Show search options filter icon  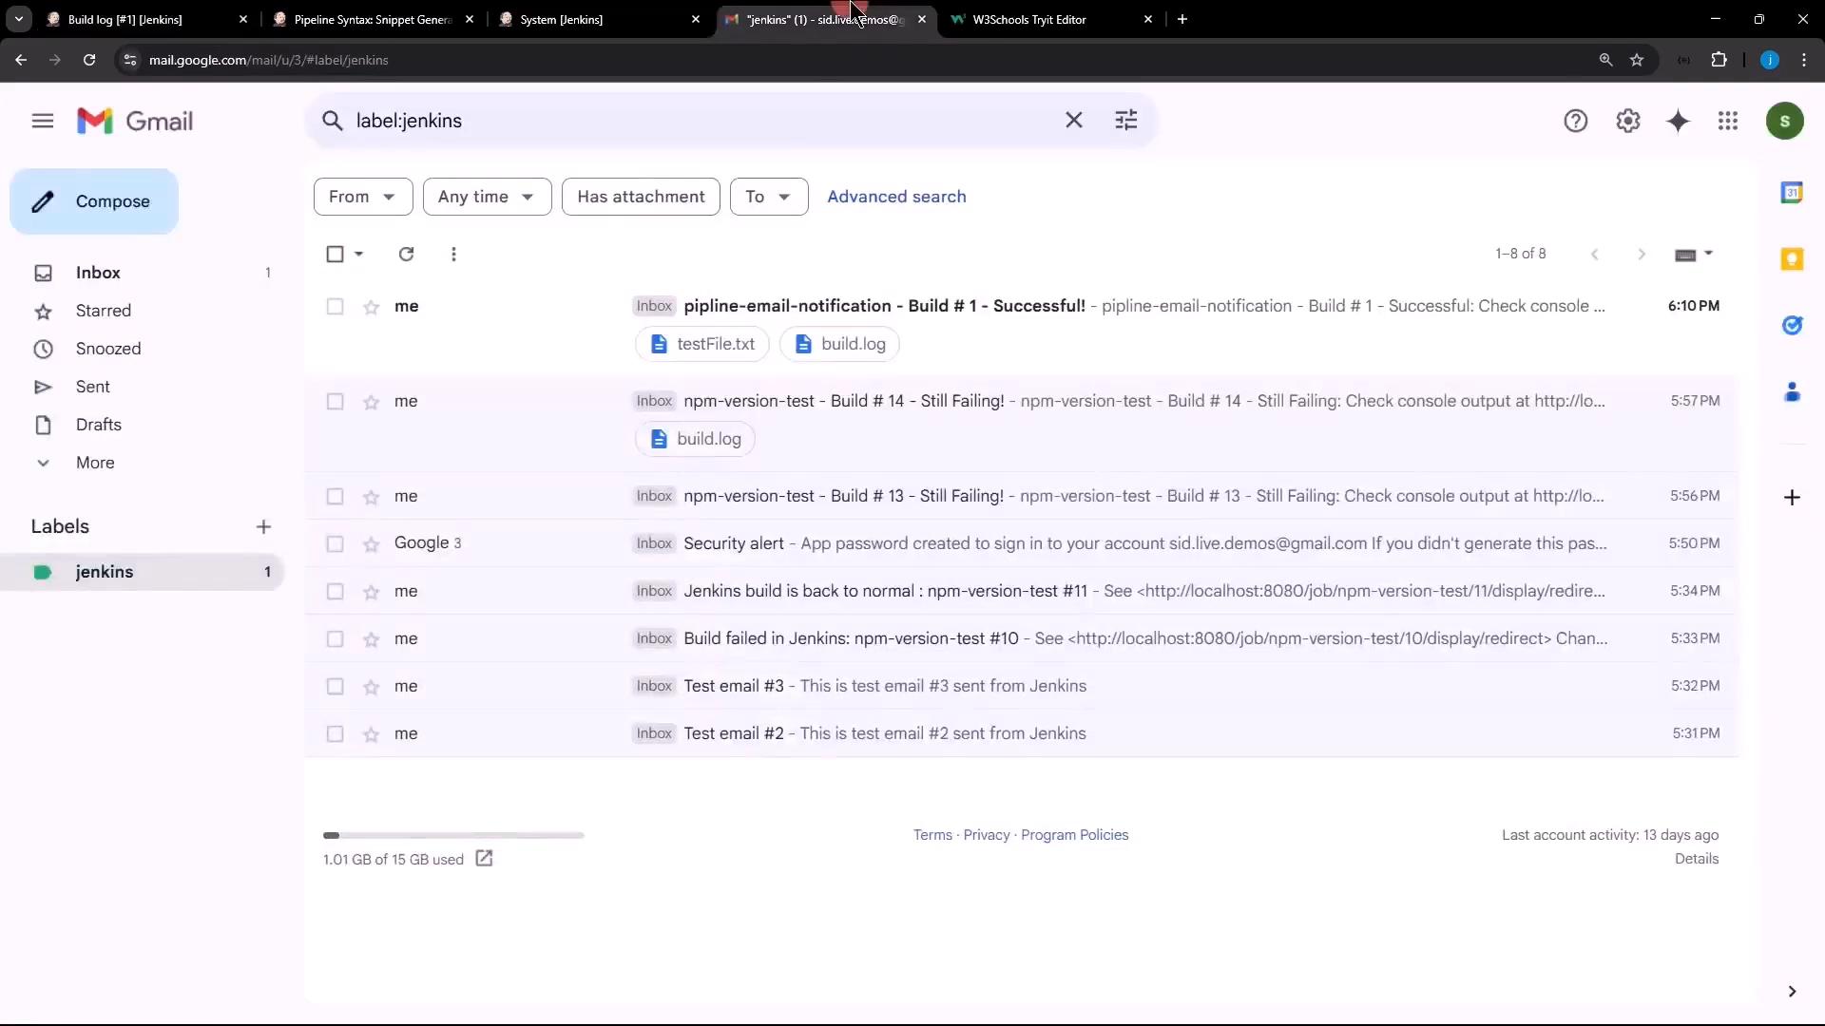(x=1125, y=121)
